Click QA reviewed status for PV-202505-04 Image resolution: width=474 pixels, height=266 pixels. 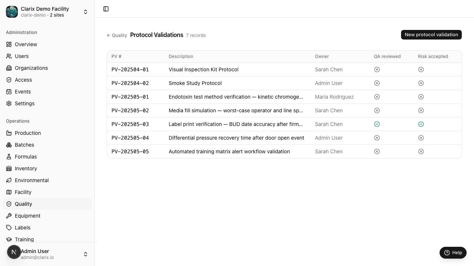[377, 138]
